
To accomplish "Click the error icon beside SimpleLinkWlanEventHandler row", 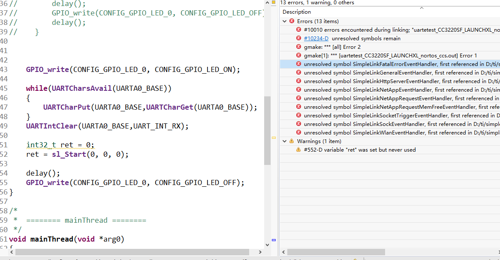I will tap(298, 132).
